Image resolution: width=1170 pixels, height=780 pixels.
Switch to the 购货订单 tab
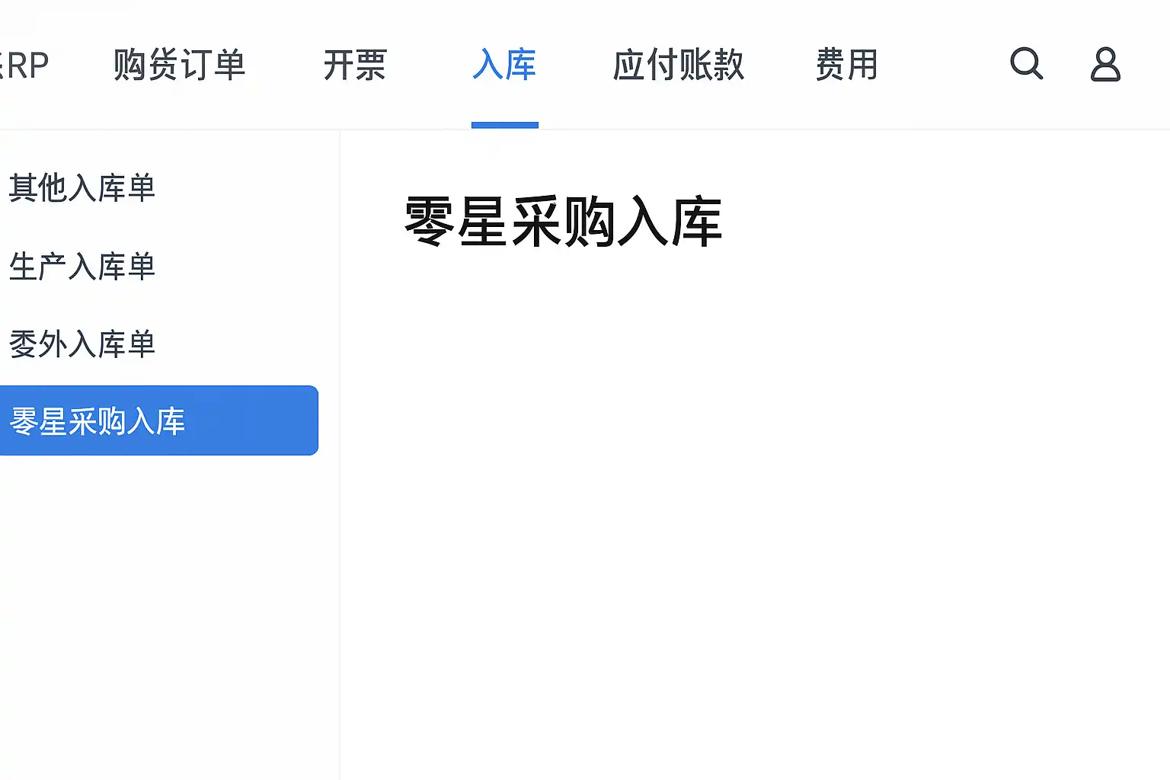tap(179, 65)
